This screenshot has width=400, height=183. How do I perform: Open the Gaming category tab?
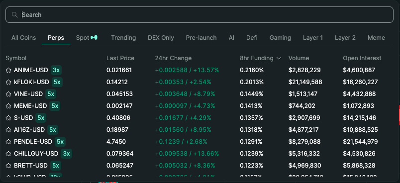tap(280, 38)
